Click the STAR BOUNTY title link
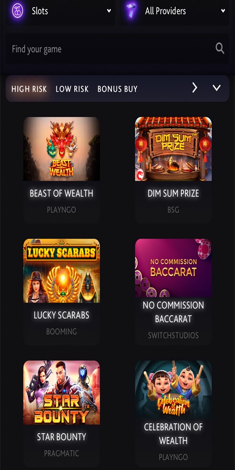Viewport: 235px width, 470px height. 62,437
